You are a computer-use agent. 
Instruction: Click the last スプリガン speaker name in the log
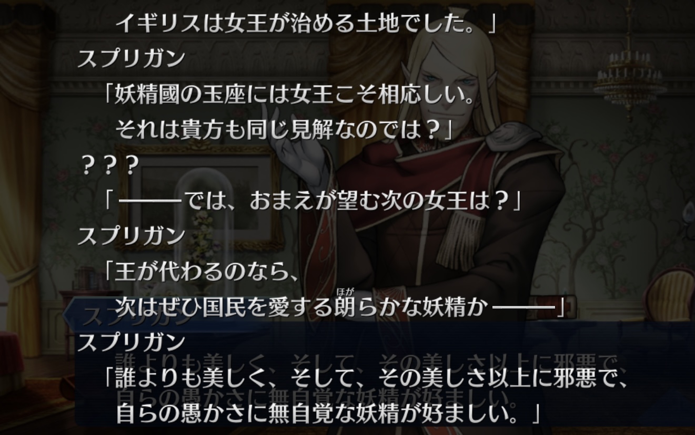(131, 343)
